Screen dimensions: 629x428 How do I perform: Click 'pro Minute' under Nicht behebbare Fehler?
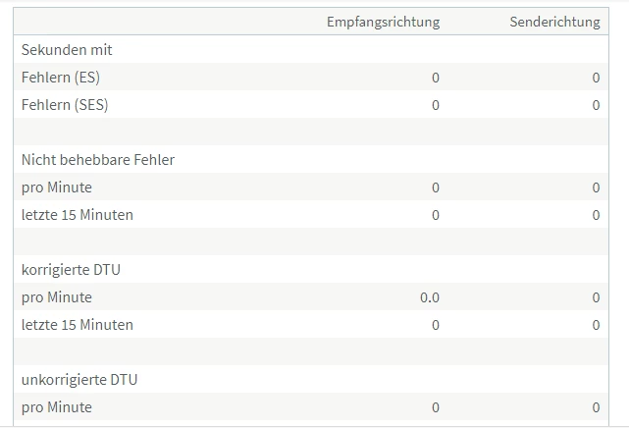(x=57, y=187)
